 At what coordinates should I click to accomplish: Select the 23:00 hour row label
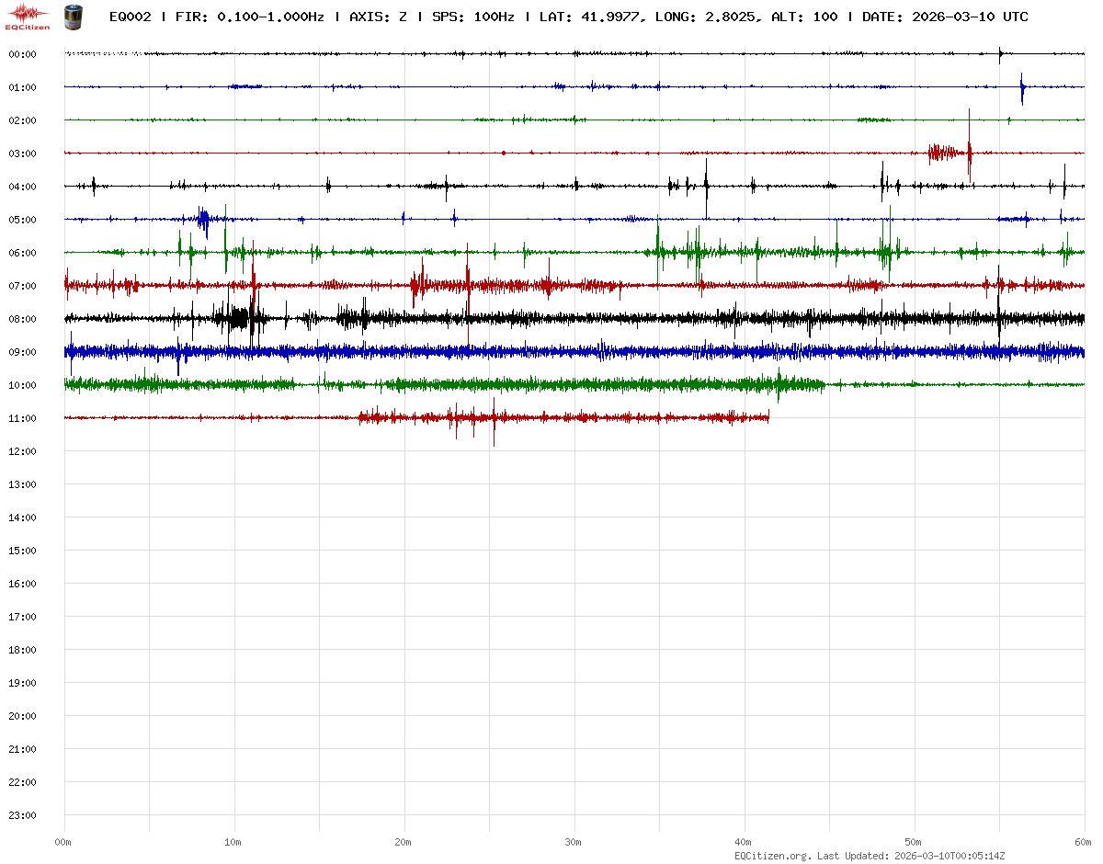click(x=22, y=815)
